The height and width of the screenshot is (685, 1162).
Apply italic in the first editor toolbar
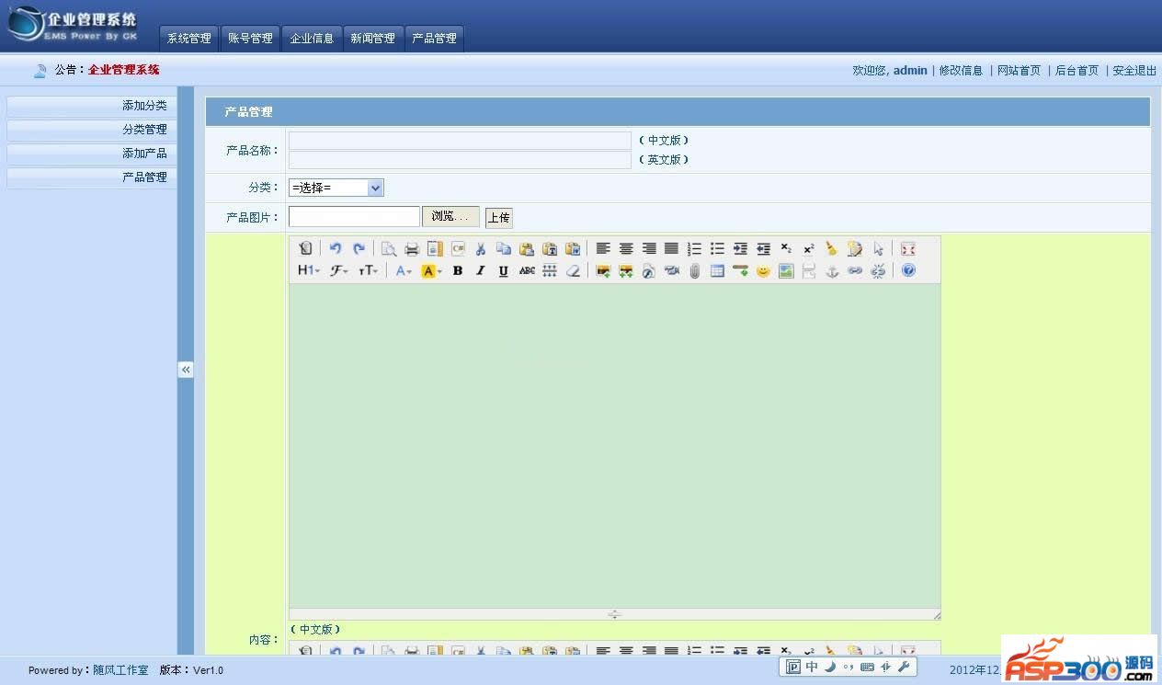click(x=480, y=270)
